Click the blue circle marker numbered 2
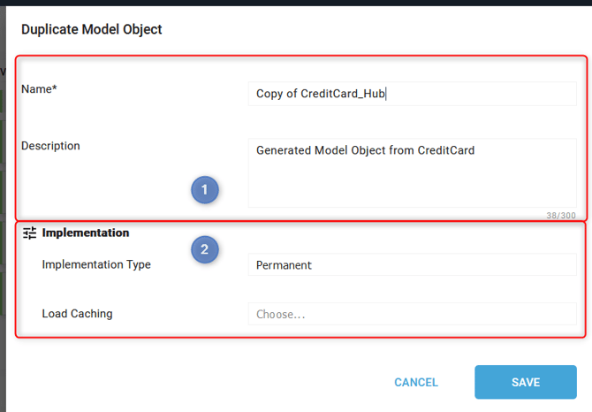The height and width of the screenshot is (412, 592). pyautogui.click(x=205, y=249)
